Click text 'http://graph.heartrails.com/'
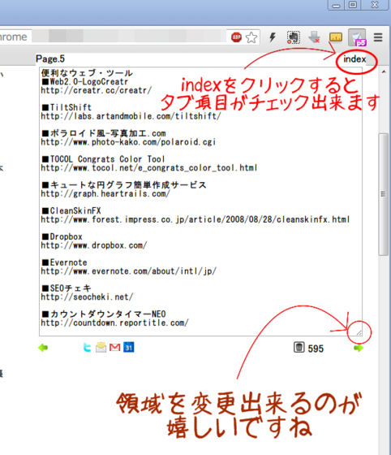The width and height of the screenshot is (391, 455). pyautogui.click(x=105, y=194)
